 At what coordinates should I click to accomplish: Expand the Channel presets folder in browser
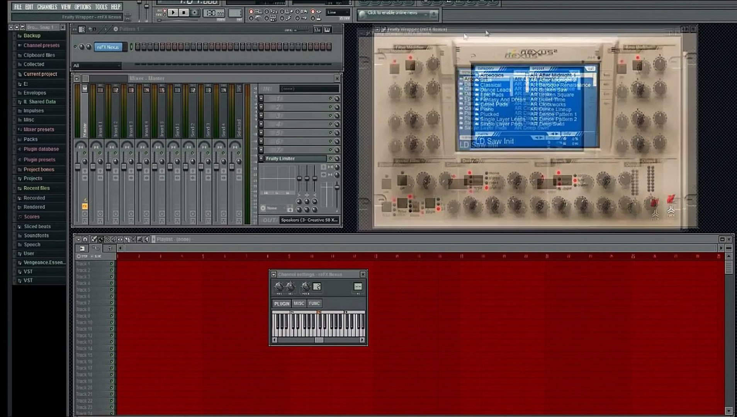[41, 45]
